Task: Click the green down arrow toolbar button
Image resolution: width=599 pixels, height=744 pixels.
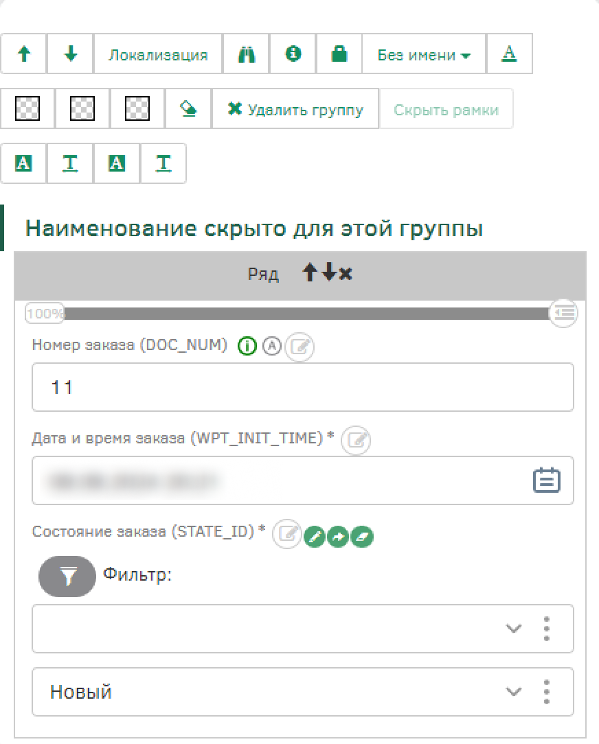Action: tap(71, 55)
